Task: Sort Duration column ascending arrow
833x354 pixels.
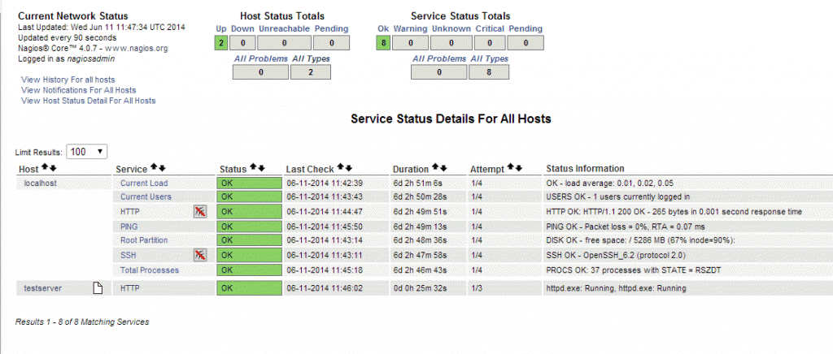Action: tap(435, 168)
